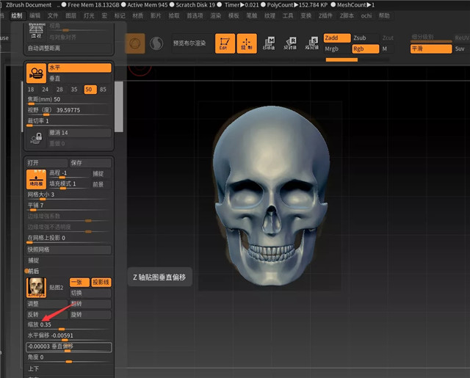Toggle Edit mode button
The width and height of the screenshot is (470, 378).
(x=225, y=44)
